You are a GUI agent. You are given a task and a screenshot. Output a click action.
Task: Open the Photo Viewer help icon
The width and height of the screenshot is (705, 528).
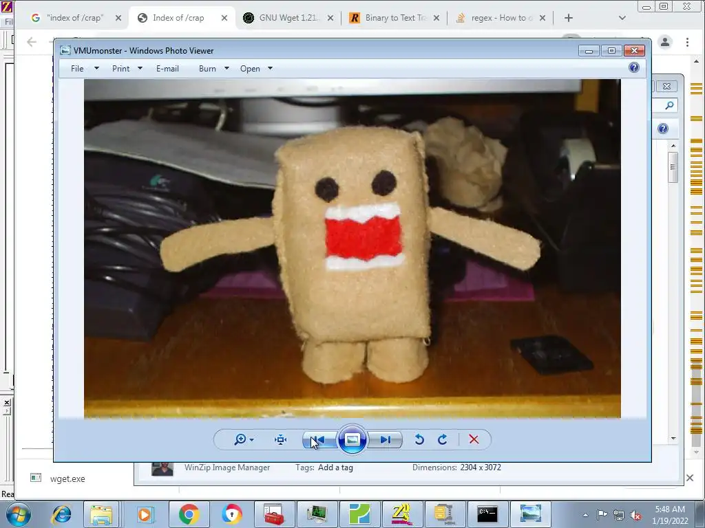click(634, 68)
